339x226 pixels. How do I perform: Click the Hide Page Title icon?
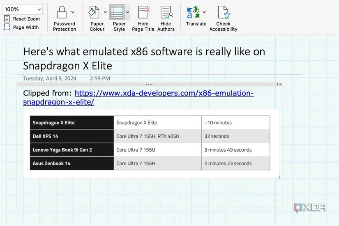point(144,12)
